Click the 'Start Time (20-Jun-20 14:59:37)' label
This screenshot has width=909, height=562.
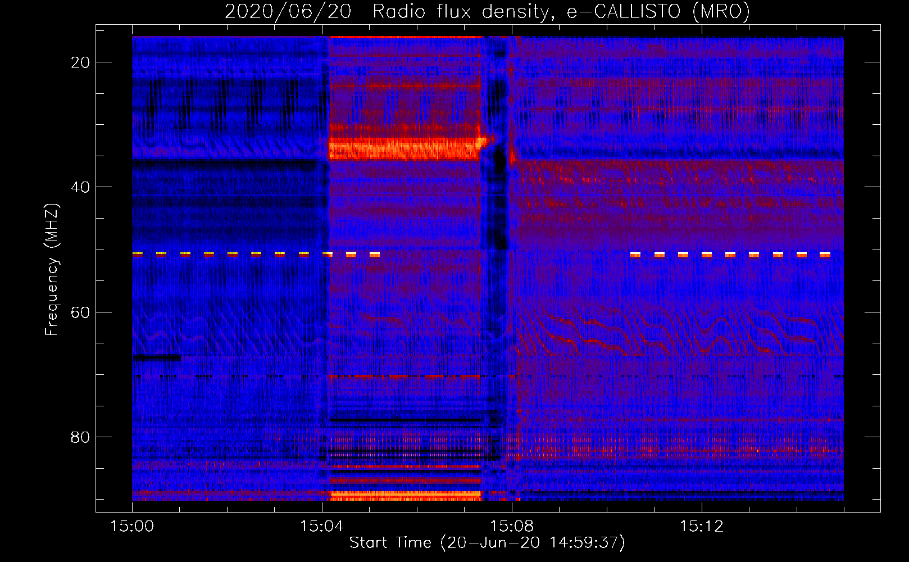coord(487,543)
